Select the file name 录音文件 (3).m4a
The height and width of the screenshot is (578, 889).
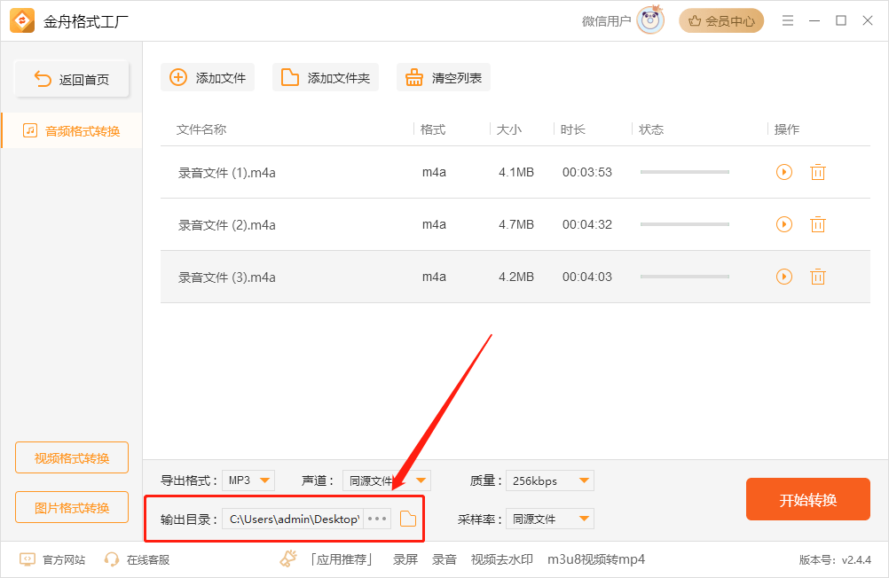pyautogui.click(x=227, y=277)
